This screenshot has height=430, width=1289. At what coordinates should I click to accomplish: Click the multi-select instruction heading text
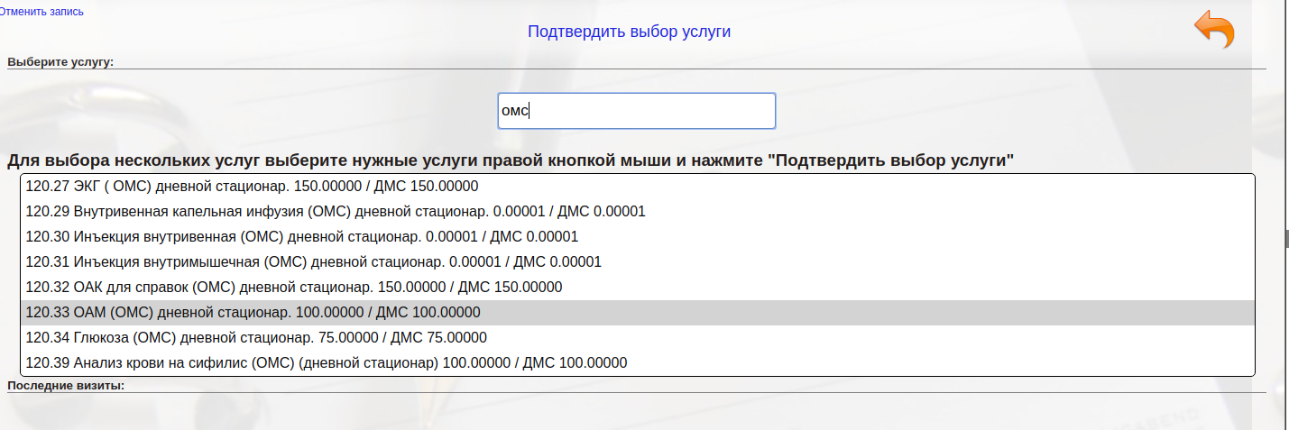coord(511,161)
